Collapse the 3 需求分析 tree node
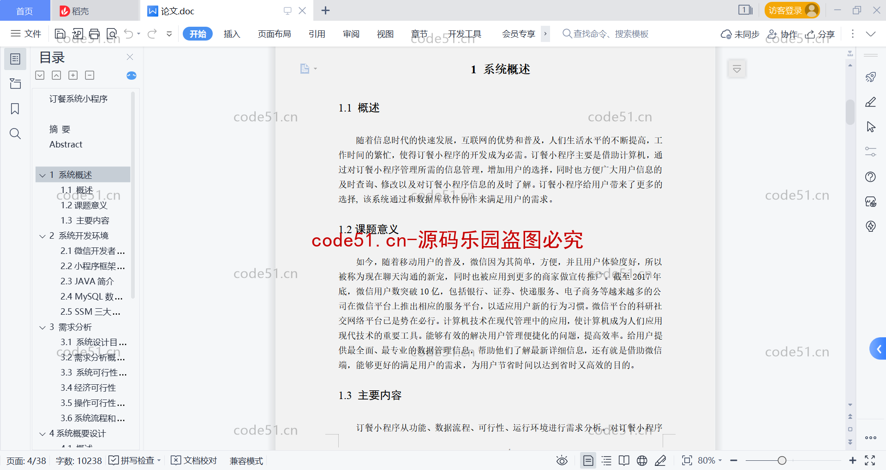Viewport: 886px width, 470px height. click(42, 327)
